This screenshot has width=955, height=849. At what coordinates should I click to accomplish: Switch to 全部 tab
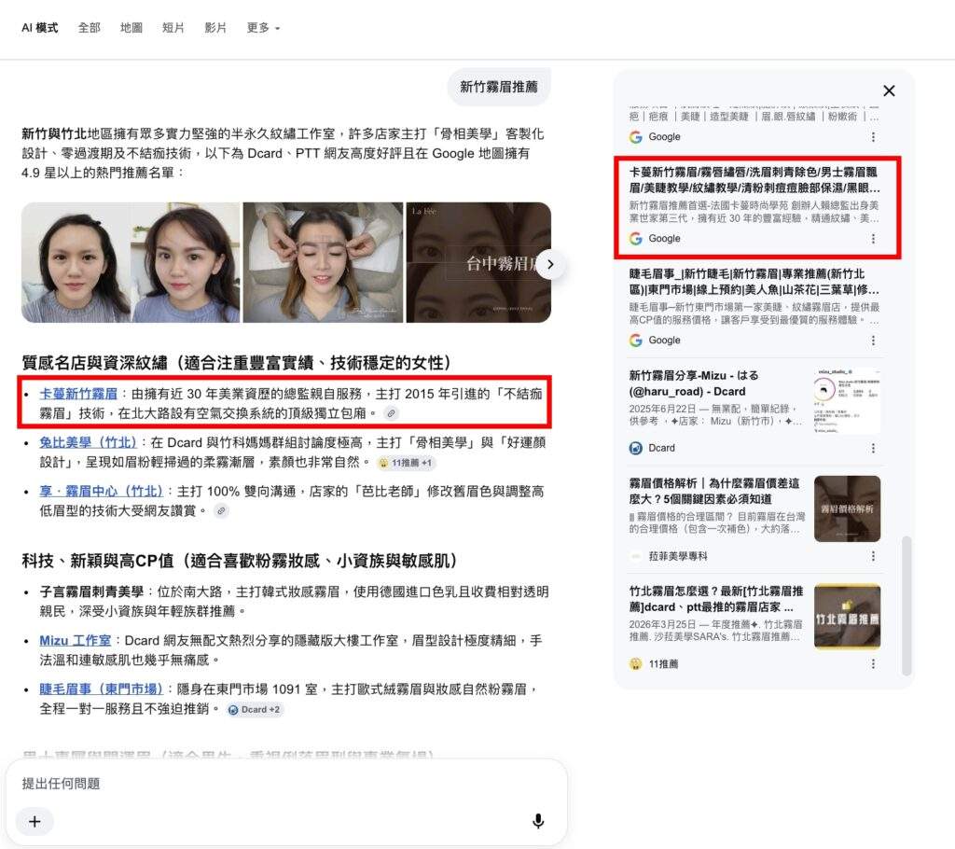tap(89, 27)
